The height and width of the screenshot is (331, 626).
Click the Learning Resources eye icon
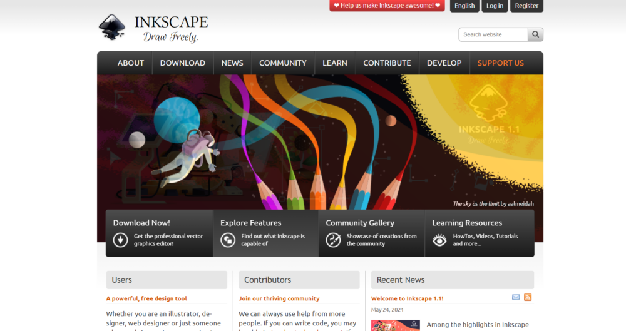(x=439, y=240)
